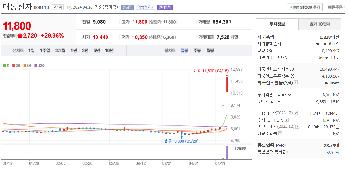Expand the 동일업종 PER arrow
The width and height of the screenshot is (348, 173).
point(285,146)
